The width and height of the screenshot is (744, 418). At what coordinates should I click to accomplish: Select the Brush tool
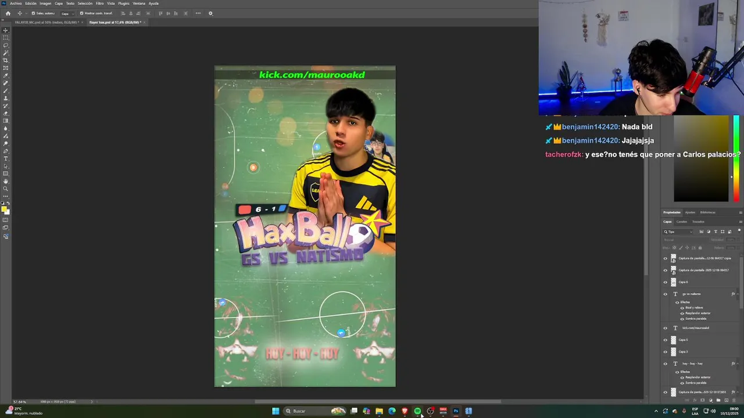coord(6,91)
